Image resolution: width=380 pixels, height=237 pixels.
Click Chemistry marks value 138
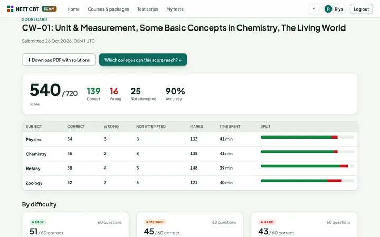[194, 153]
